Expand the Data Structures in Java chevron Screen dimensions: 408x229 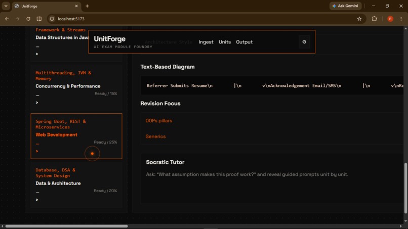37,54
